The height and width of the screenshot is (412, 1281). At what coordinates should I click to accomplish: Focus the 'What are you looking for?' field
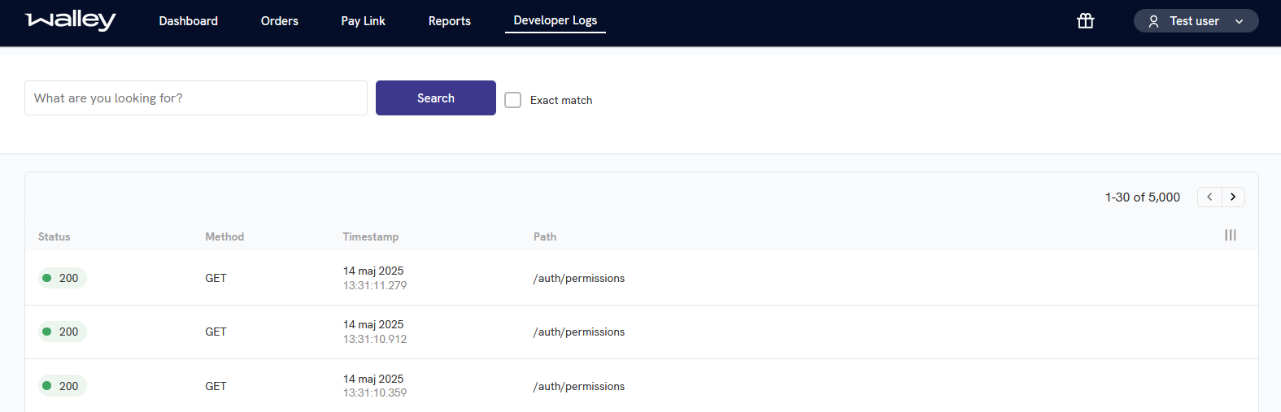coord(196,98)
